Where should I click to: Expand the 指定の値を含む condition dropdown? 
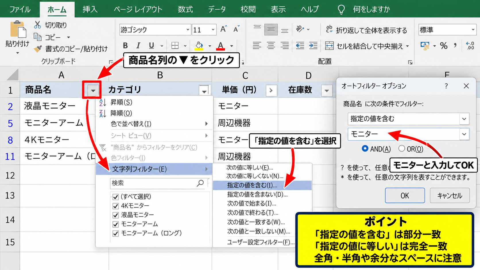click(464, 119)
